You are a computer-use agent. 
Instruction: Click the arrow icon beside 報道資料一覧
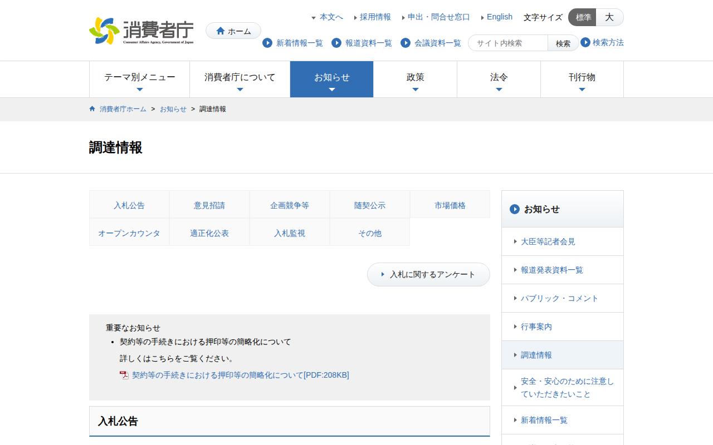tap(336, 43)
